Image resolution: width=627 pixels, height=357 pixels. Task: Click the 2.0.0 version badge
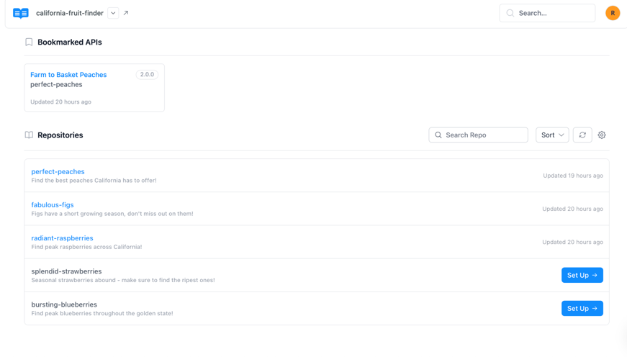pyautogui.click(x=147, y=75)
